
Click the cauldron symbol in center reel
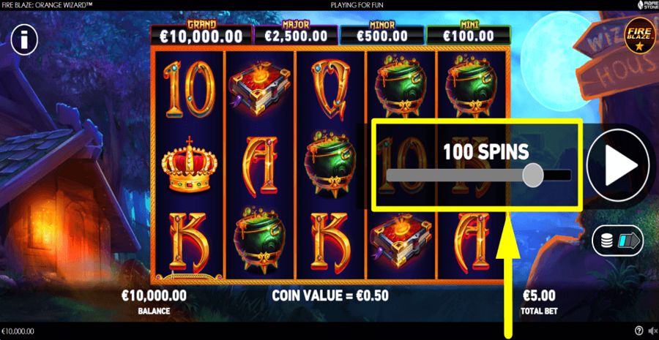tap(330, 163)
